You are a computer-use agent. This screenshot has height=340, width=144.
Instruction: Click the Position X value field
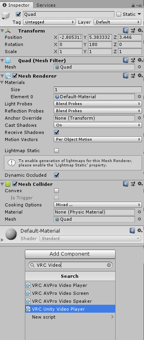coord(70,37)
